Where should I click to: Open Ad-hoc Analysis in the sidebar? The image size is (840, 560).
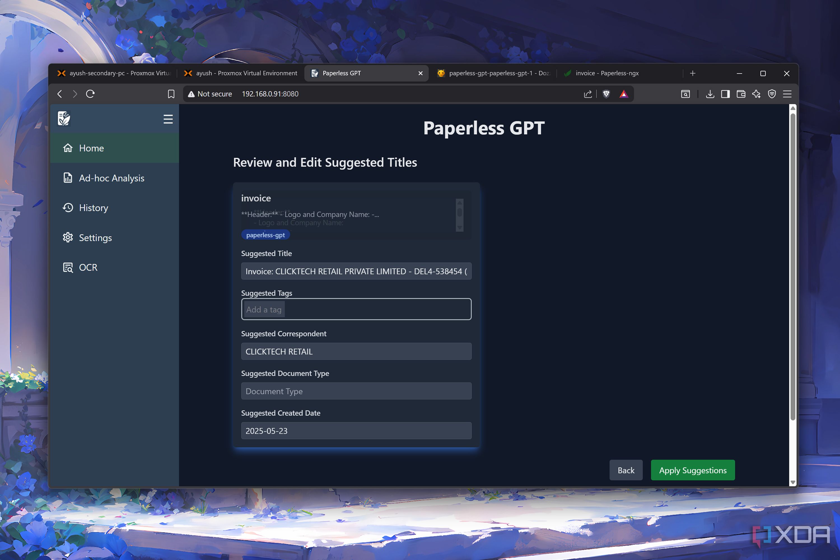(115, 178)
